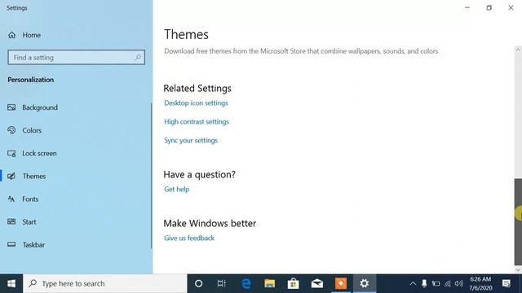This screenshot has height=293, width=522.
Task: Click the Find a setting search box
Action: click(76, 58)
